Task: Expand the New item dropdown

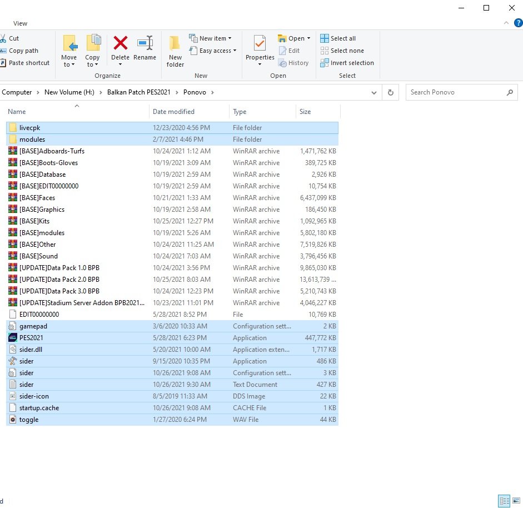Action: [x=211, y=38]
